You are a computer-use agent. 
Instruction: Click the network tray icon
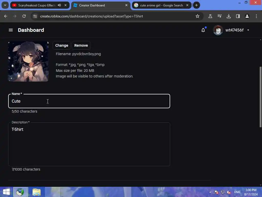(x=223, y=192)
